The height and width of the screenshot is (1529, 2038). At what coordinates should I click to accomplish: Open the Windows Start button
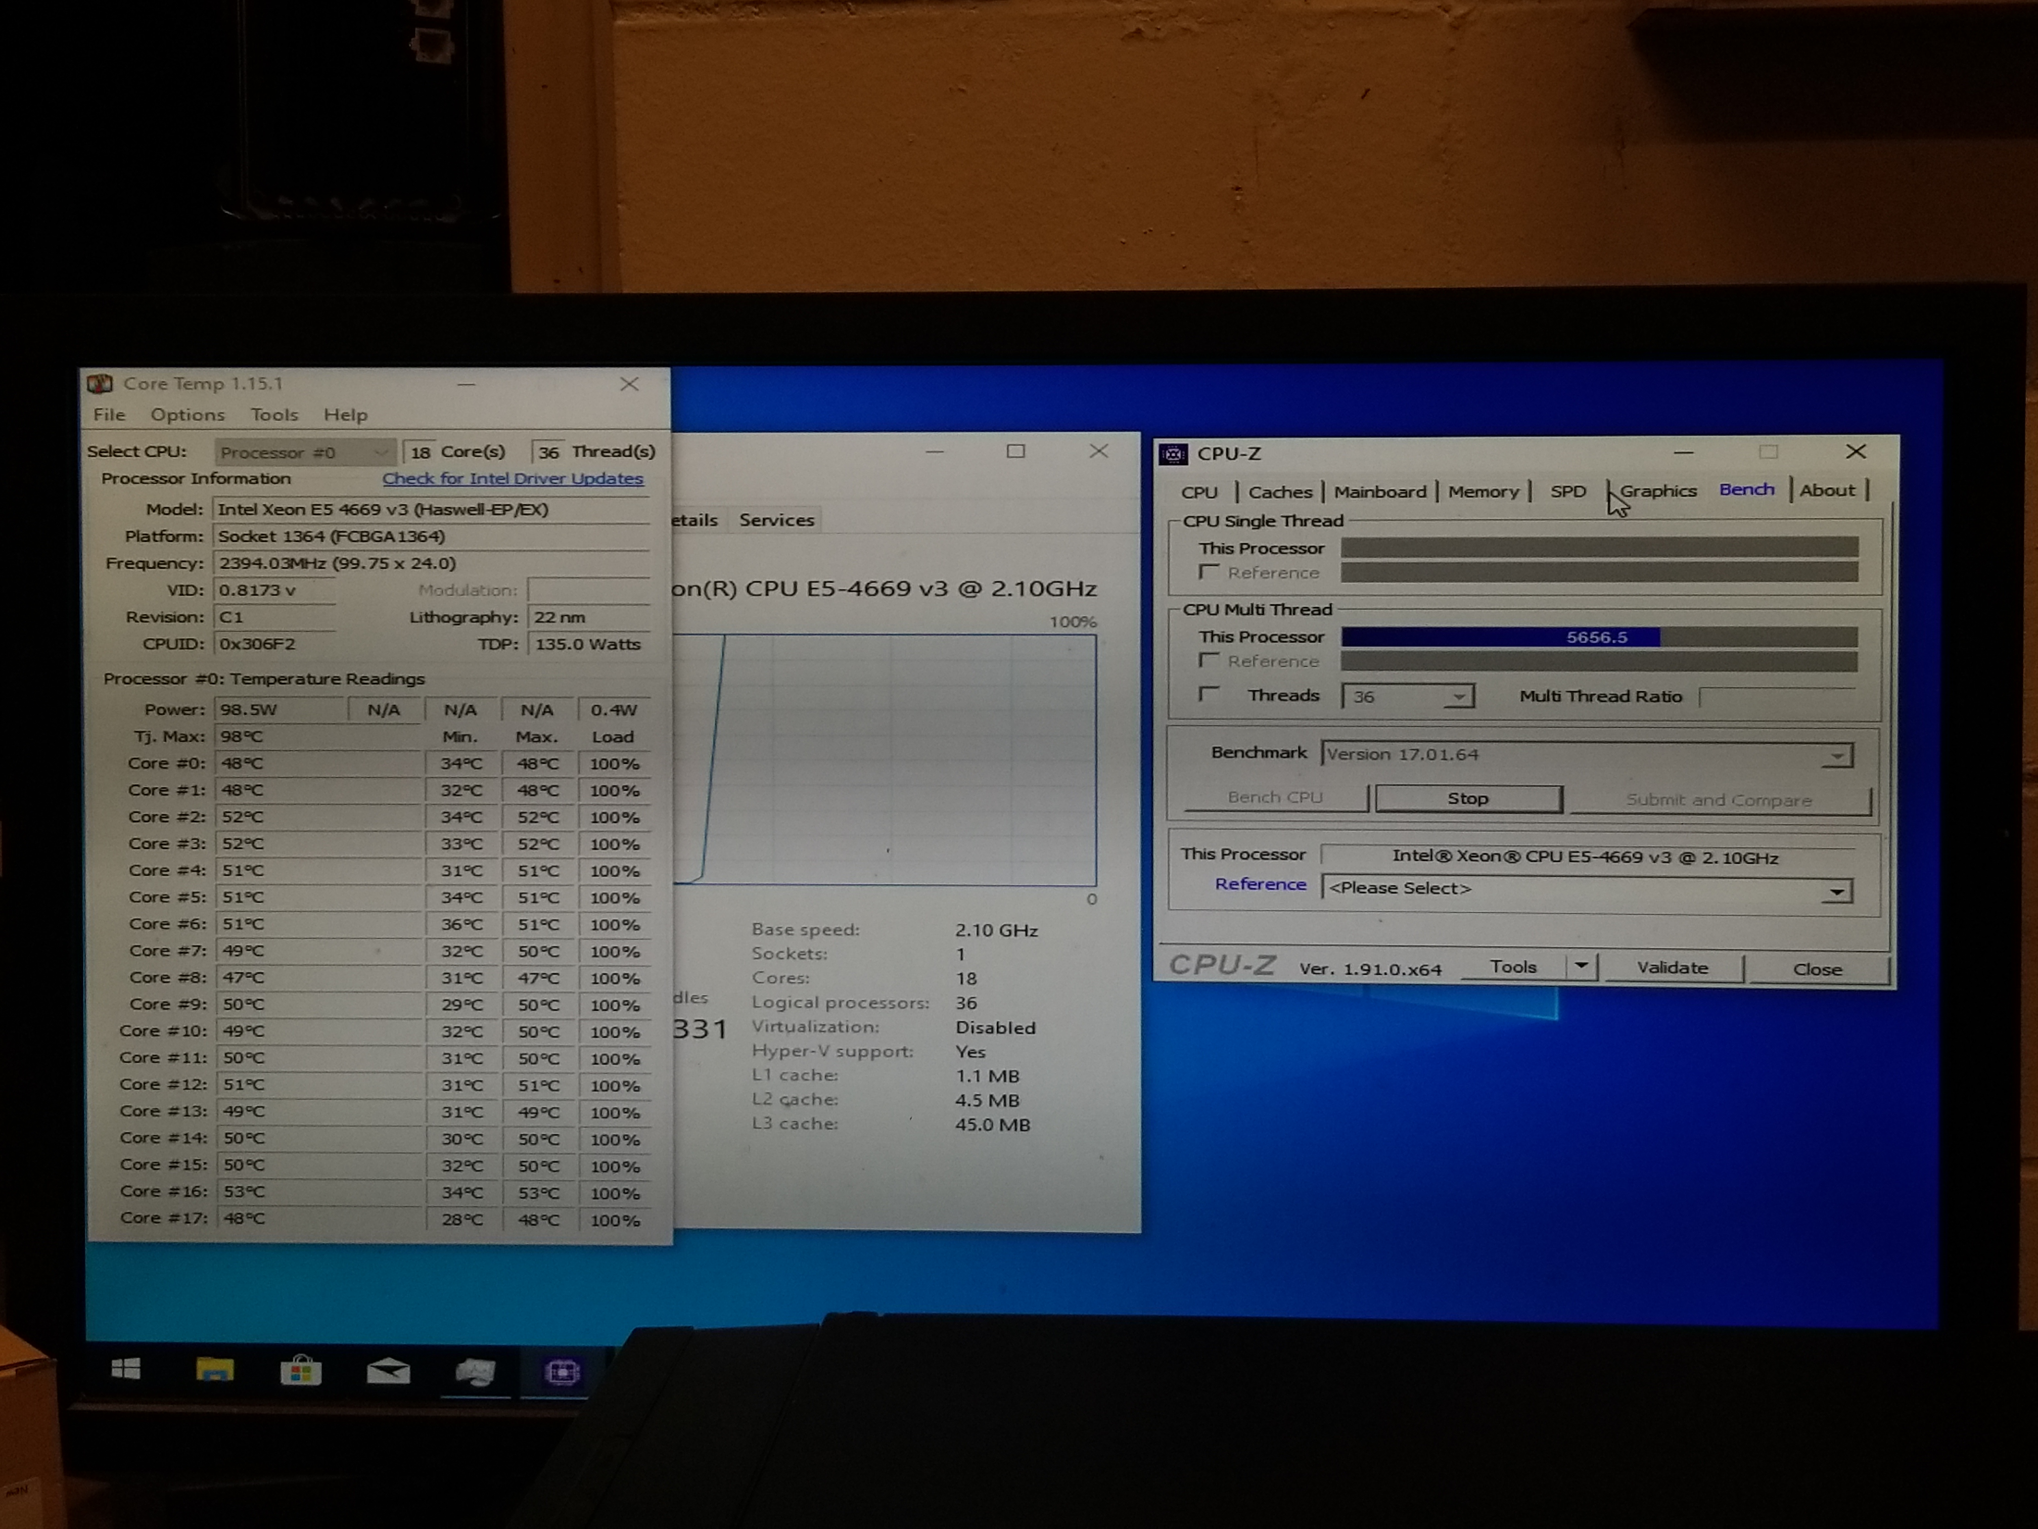point(125,1370)
